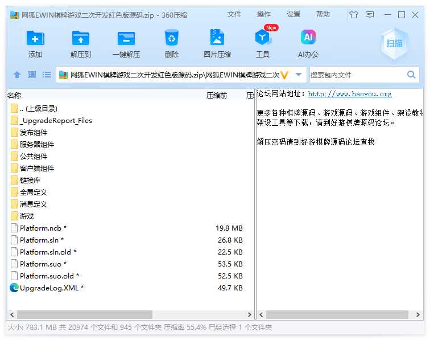This screenshot has width=430, height=340.
Task: Click file list scrollbar right arrow
Action: pyautogui.click(x=249, y=314)
